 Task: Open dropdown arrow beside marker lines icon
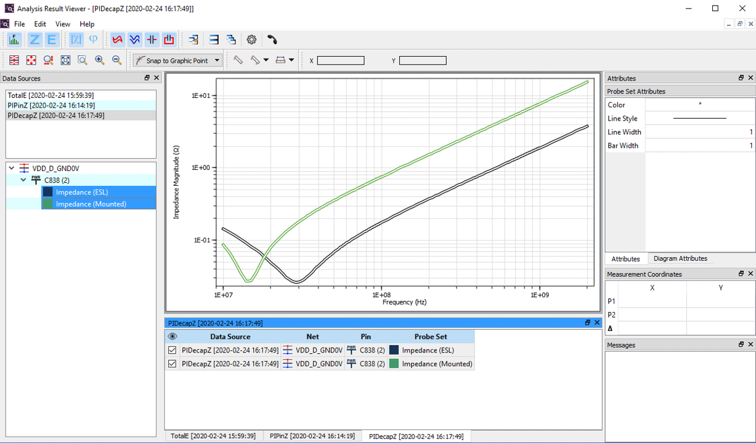(291, 60)
